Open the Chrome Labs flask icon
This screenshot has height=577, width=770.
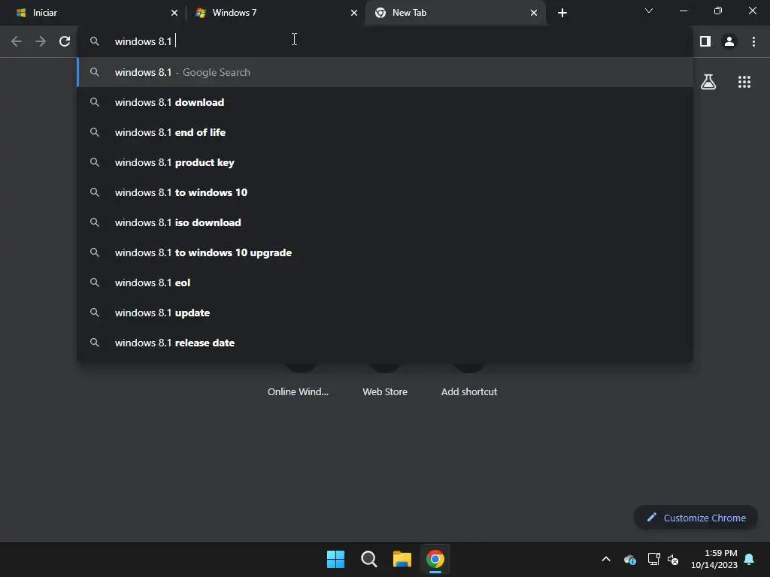(x=708, y=82)
